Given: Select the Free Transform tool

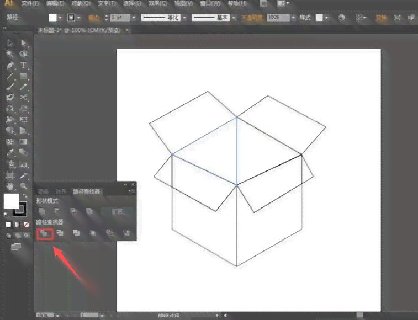Looking at the screenshot, I should [x=23, y=119].
